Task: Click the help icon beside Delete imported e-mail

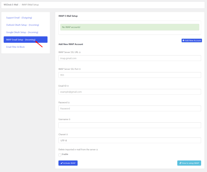Action: [x=97, y=150]
